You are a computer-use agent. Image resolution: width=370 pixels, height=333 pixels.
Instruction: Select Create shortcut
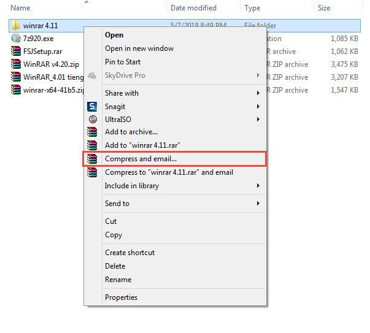(175, 253)
